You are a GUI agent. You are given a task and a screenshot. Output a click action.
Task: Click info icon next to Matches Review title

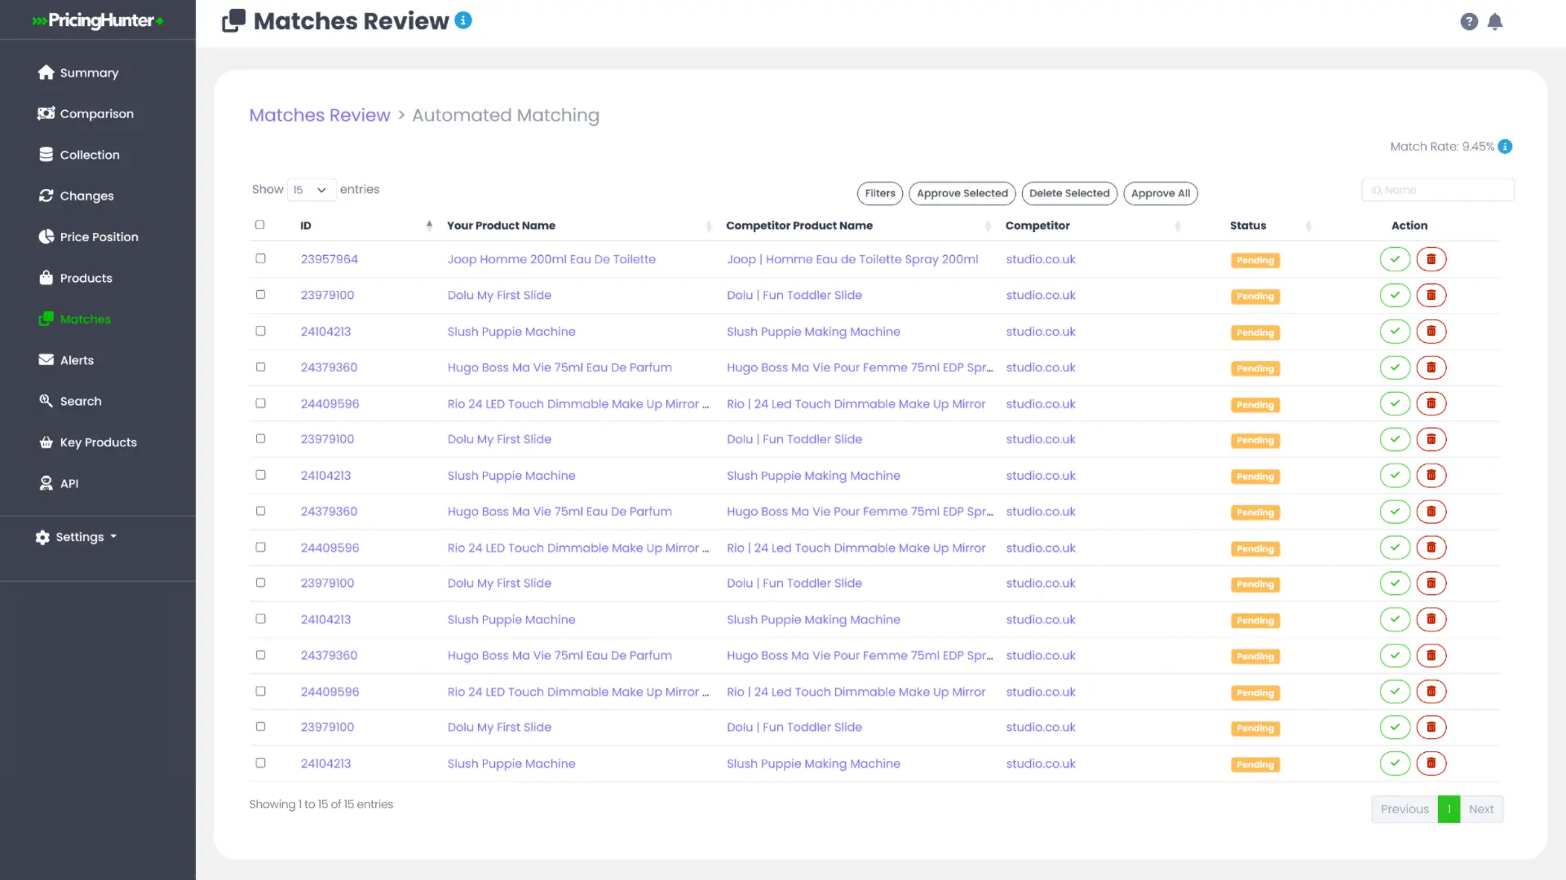click(463, 20)
